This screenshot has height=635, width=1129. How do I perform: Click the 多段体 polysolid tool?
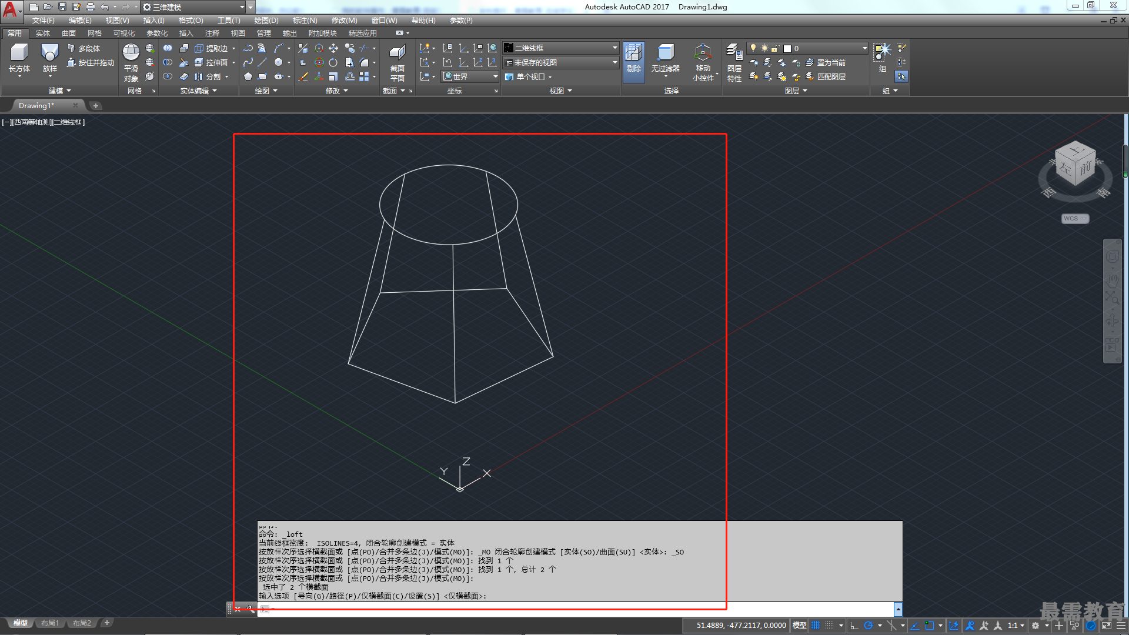tap(83, 48)
